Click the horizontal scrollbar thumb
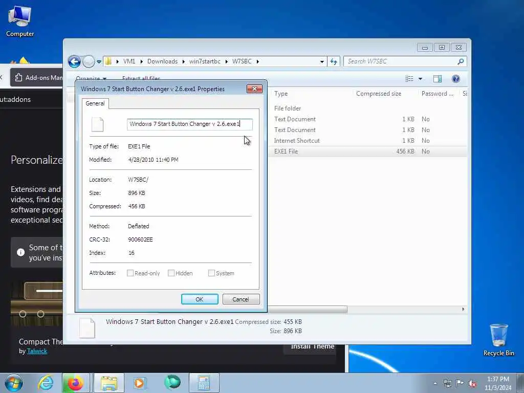 [x=308, y=310]
